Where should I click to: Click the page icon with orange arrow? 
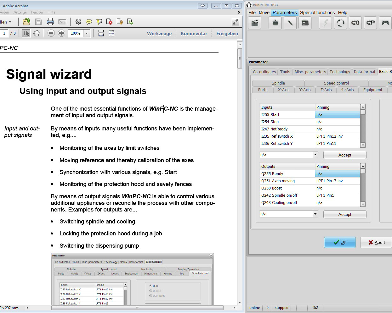click(x=120, y=22)
